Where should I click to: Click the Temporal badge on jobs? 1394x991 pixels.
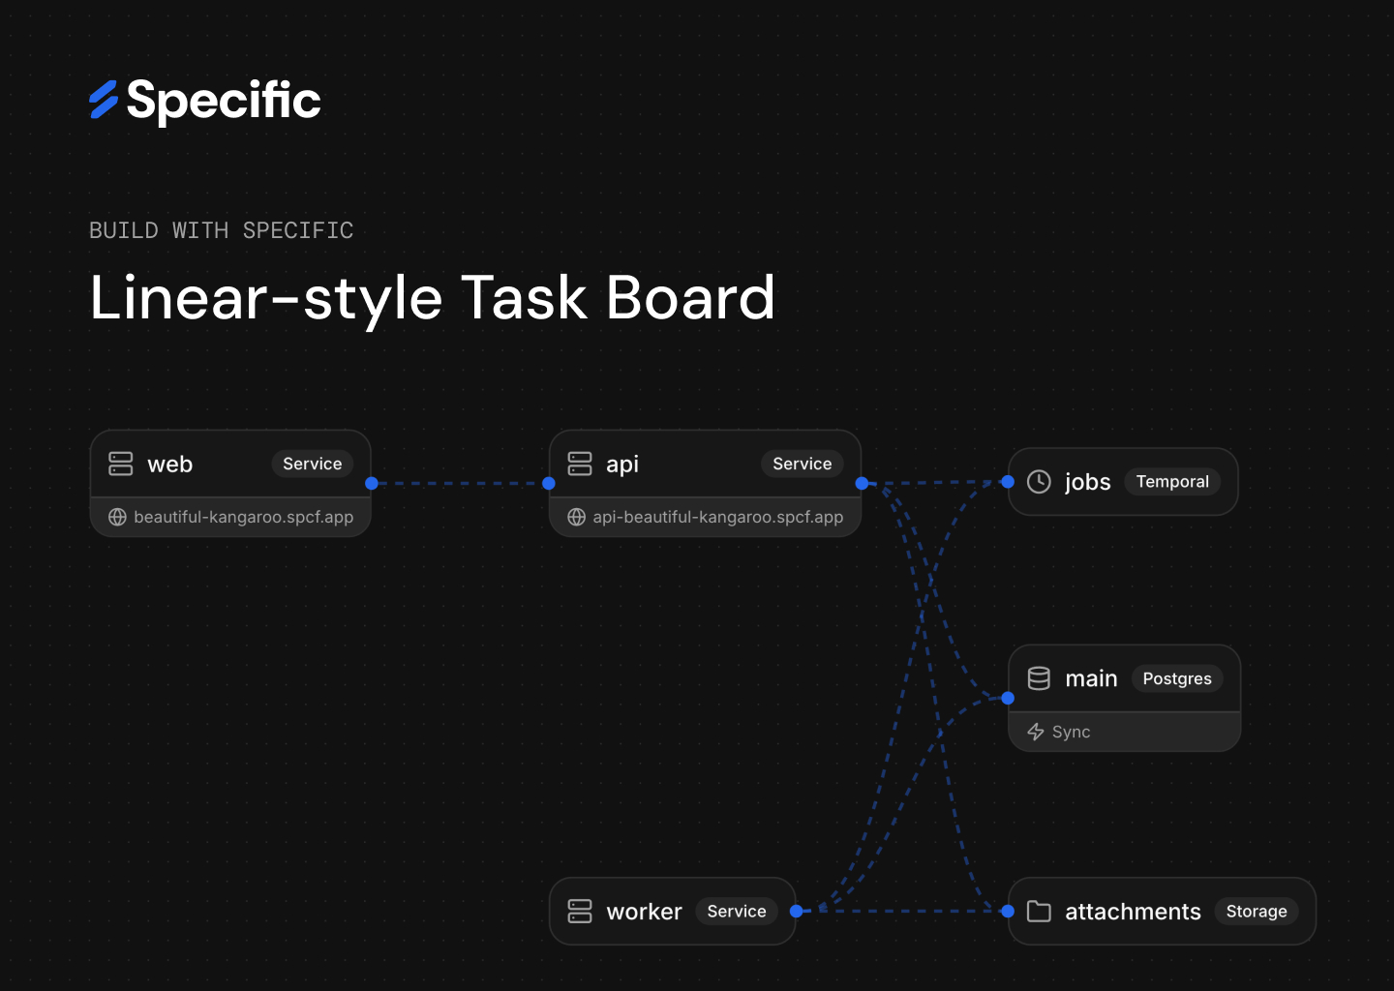[1171, 482]
